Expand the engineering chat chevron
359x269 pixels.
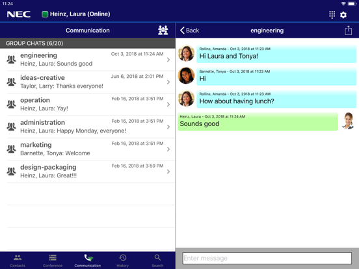[168, 60]
